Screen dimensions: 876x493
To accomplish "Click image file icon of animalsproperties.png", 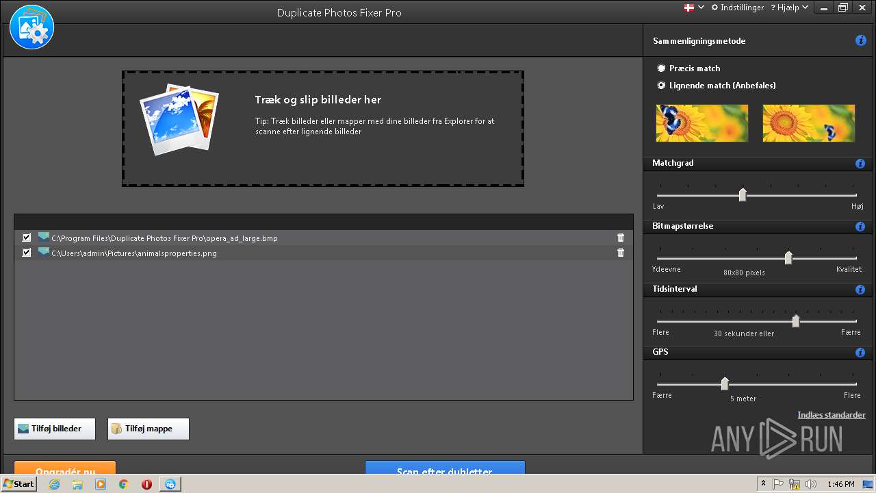I will point(44,252).
